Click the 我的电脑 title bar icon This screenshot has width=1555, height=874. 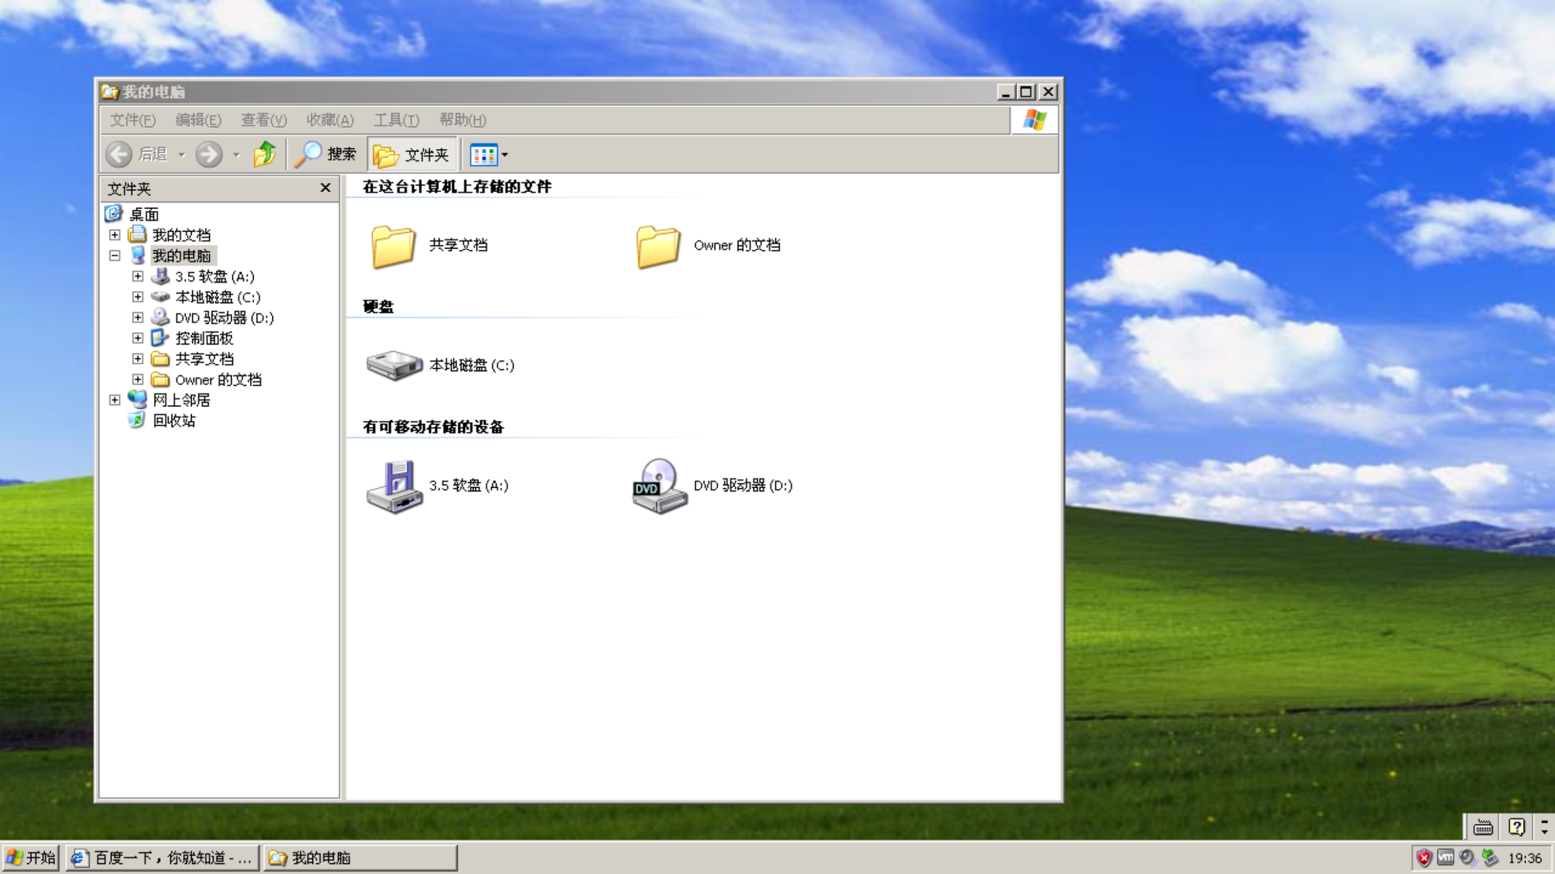point(110,92)
